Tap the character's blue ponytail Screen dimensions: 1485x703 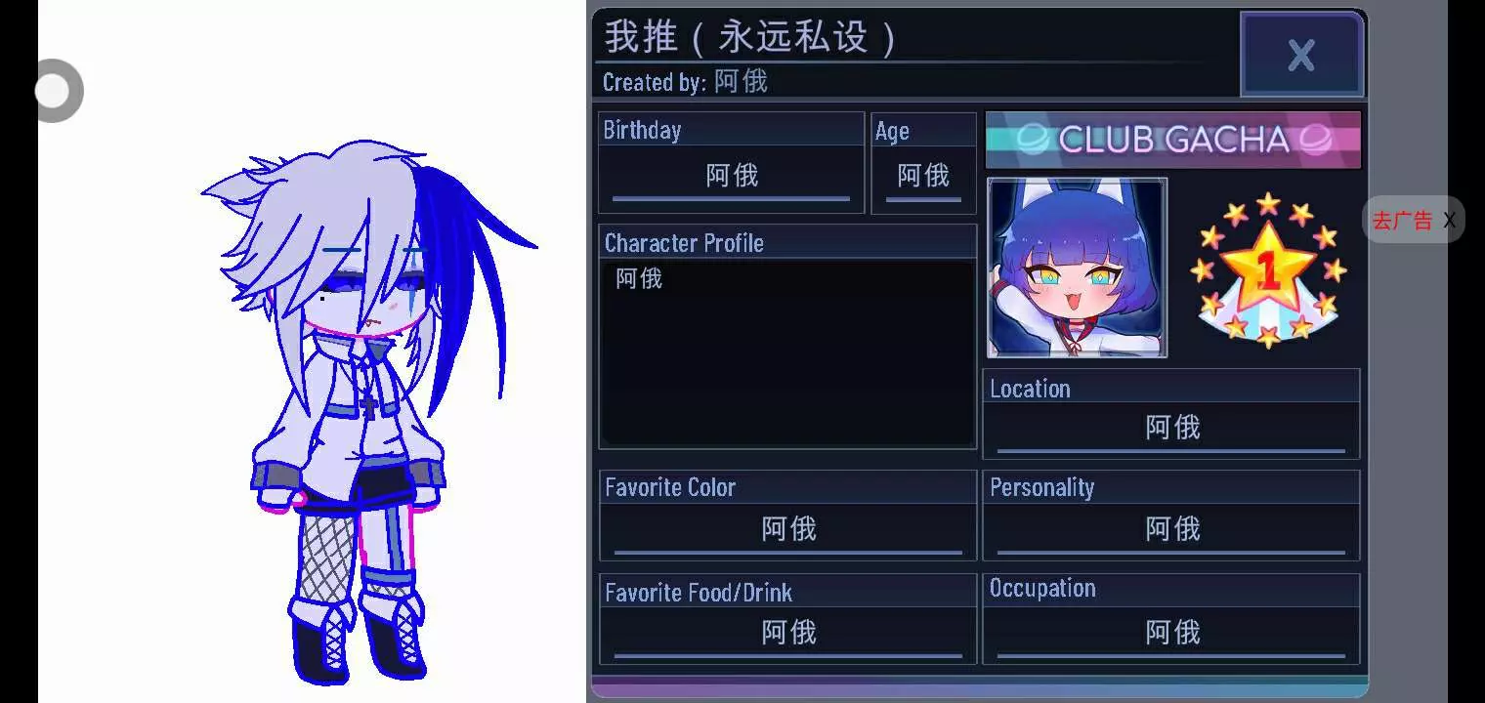(x=469, y=283)
